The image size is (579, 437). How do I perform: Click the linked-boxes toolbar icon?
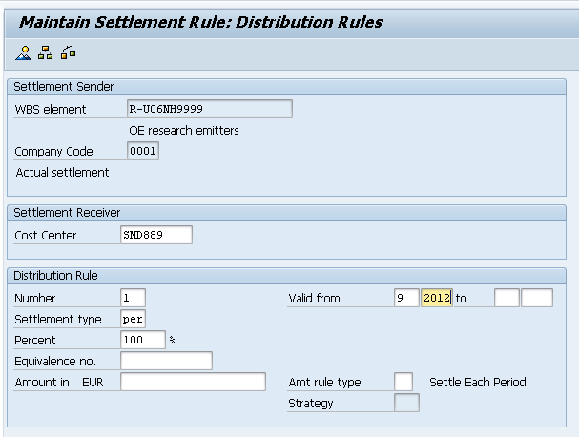coord(68,52)
